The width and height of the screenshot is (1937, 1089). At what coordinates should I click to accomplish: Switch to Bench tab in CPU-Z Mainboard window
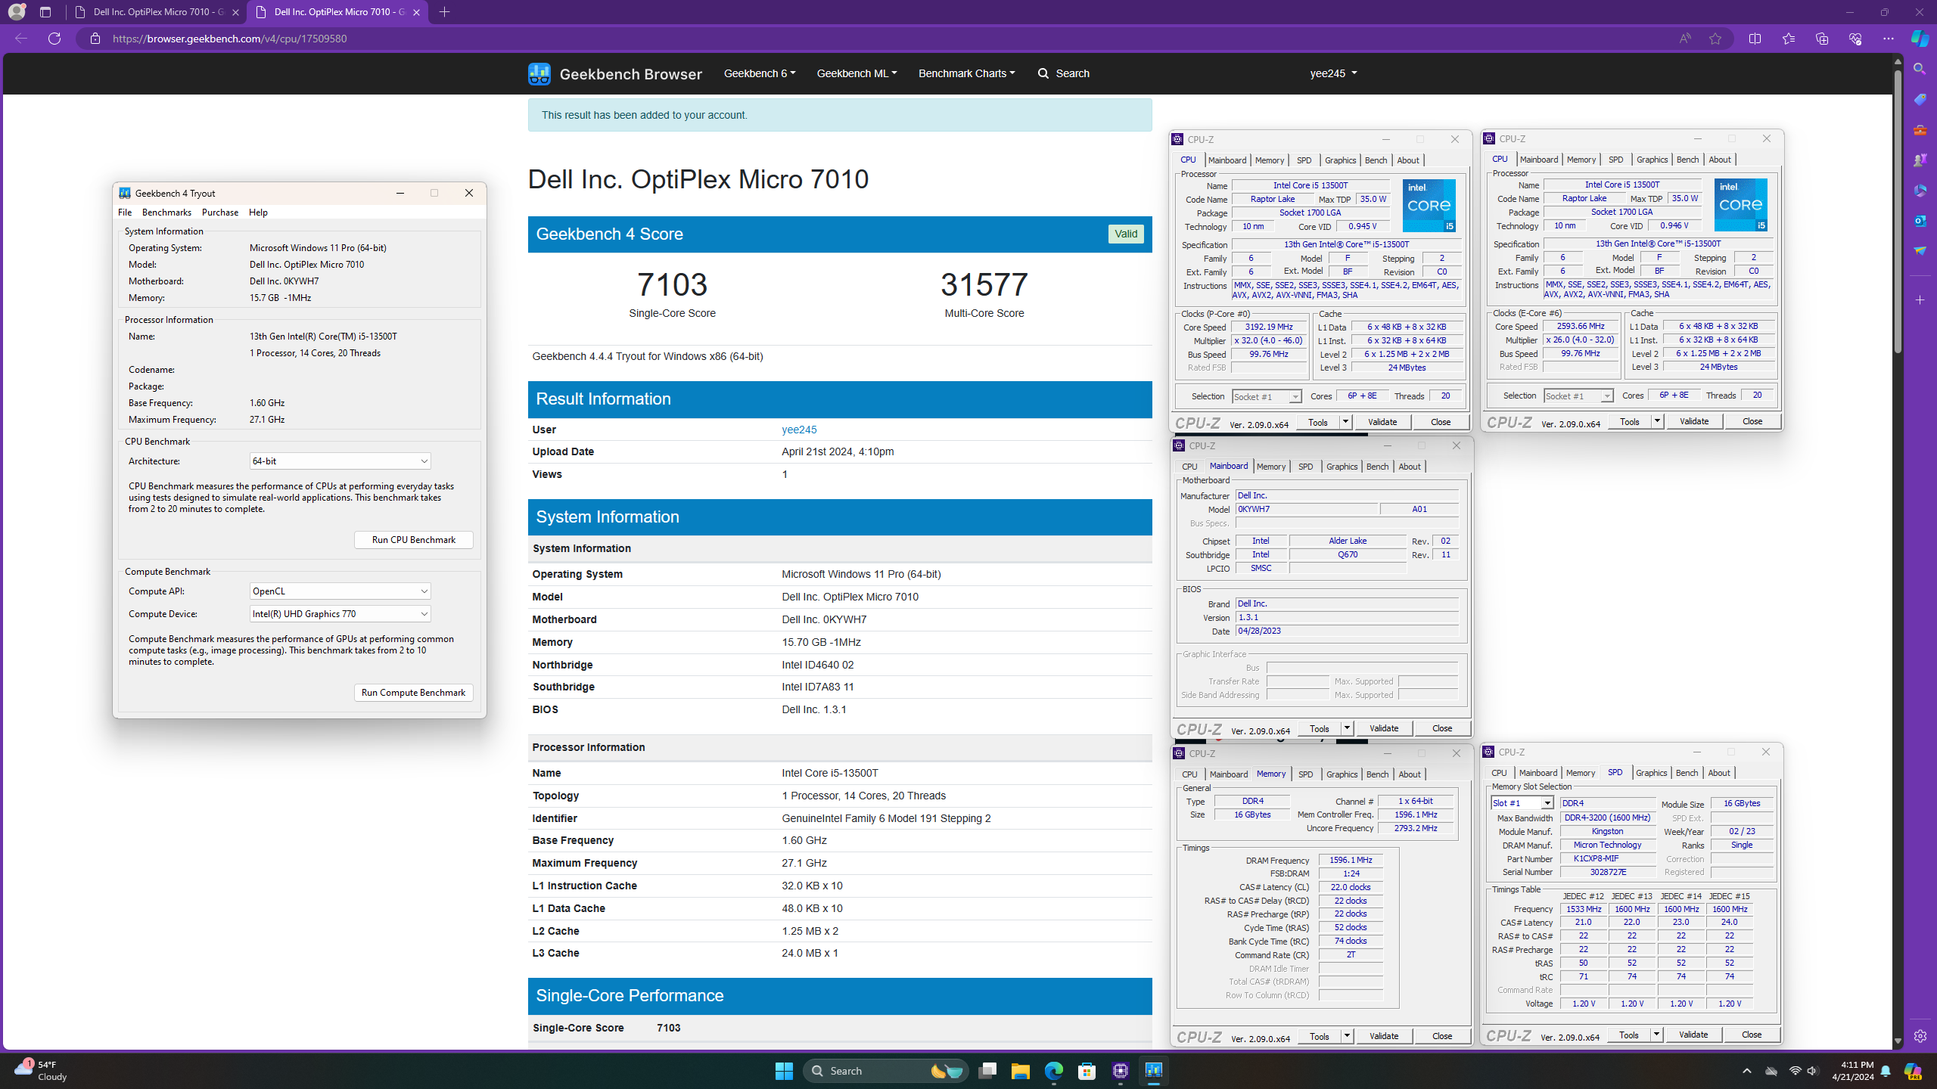click(1377, 467)
